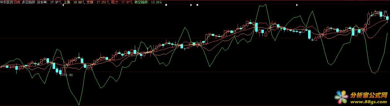390x106 pixels.
Task: Click the white plus marker below the title
Action: pyautogui.click(x=63, y=5)
